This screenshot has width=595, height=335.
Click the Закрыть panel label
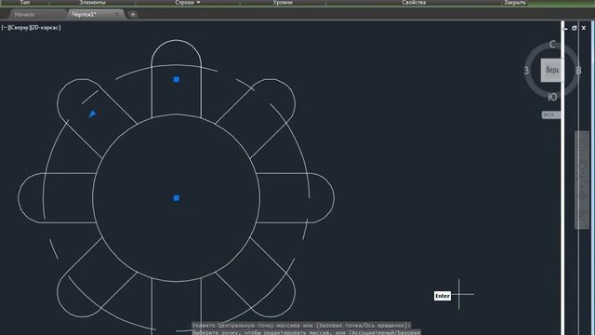click(x=515, y=3)
